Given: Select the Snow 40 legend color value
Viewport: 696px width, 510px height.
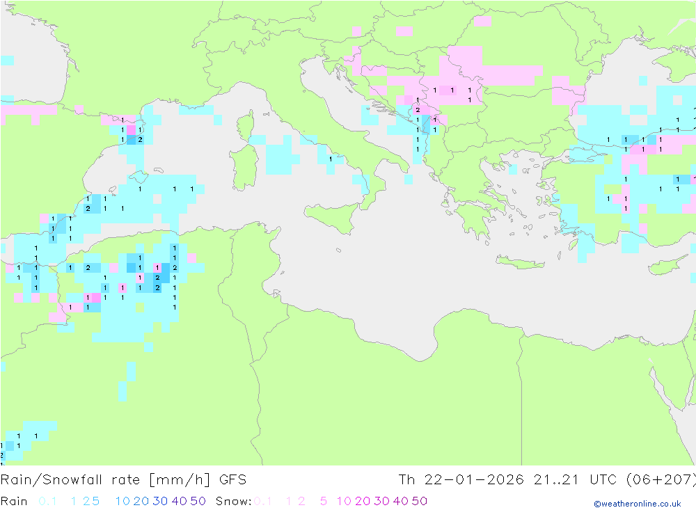Looking at the screenshot, I should pos(400,501).
